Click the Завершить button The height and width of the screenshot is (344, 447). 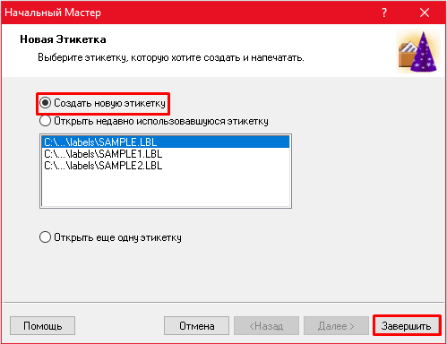coord(407,326)
